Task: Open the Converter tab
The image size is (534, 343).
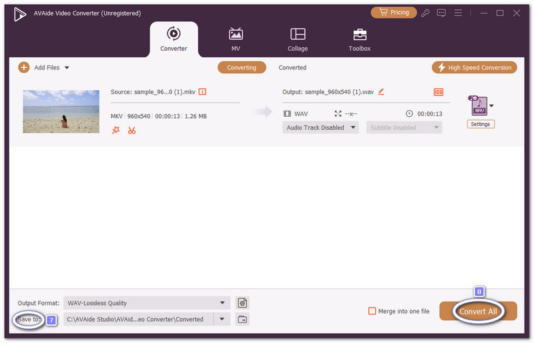Action: (x=174, y=39)
